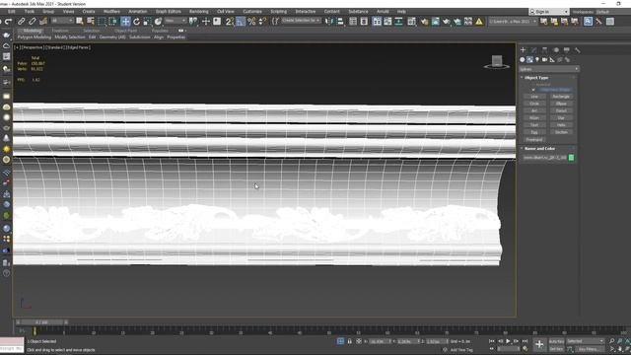Open the Create command panel tab
Screen dimensions: 631x355
point(523,50)
